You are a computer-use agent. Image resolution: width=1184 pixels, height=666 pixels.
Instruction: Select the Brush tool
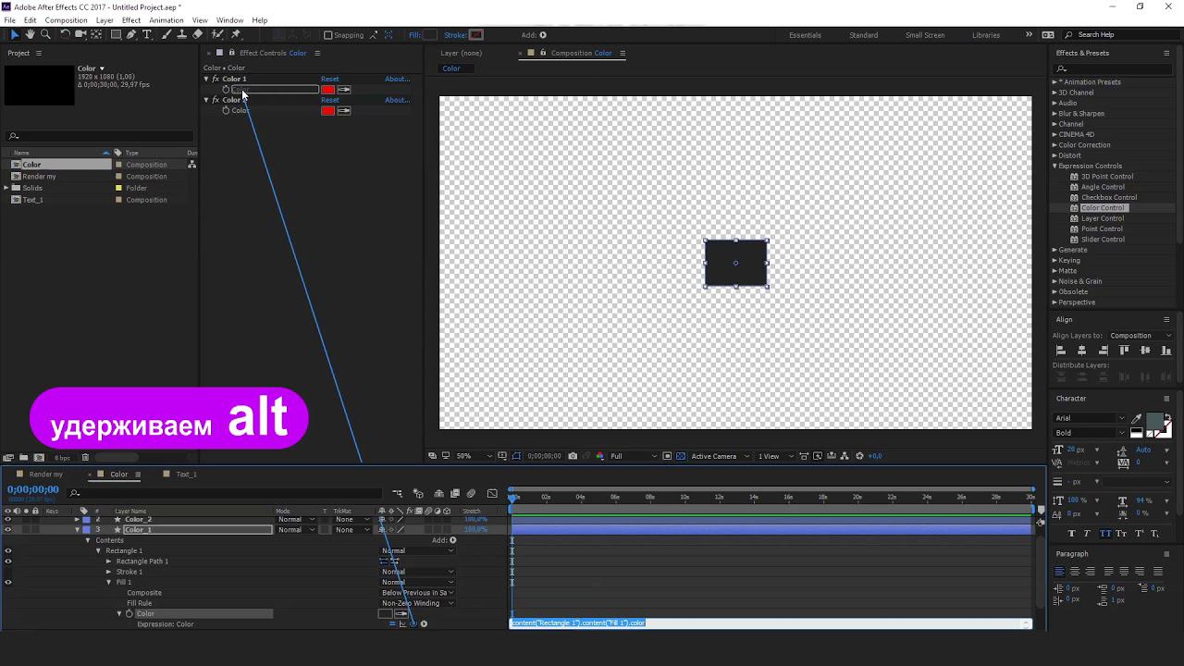(x=166, y=34)
